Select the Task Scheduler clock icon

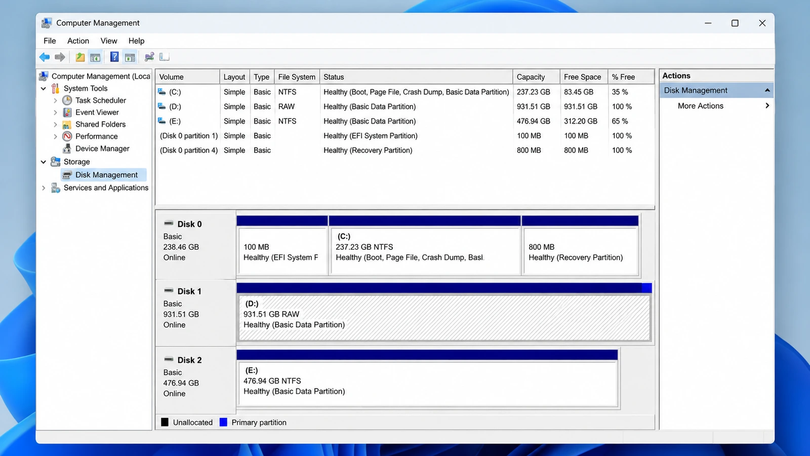[67, 100]
